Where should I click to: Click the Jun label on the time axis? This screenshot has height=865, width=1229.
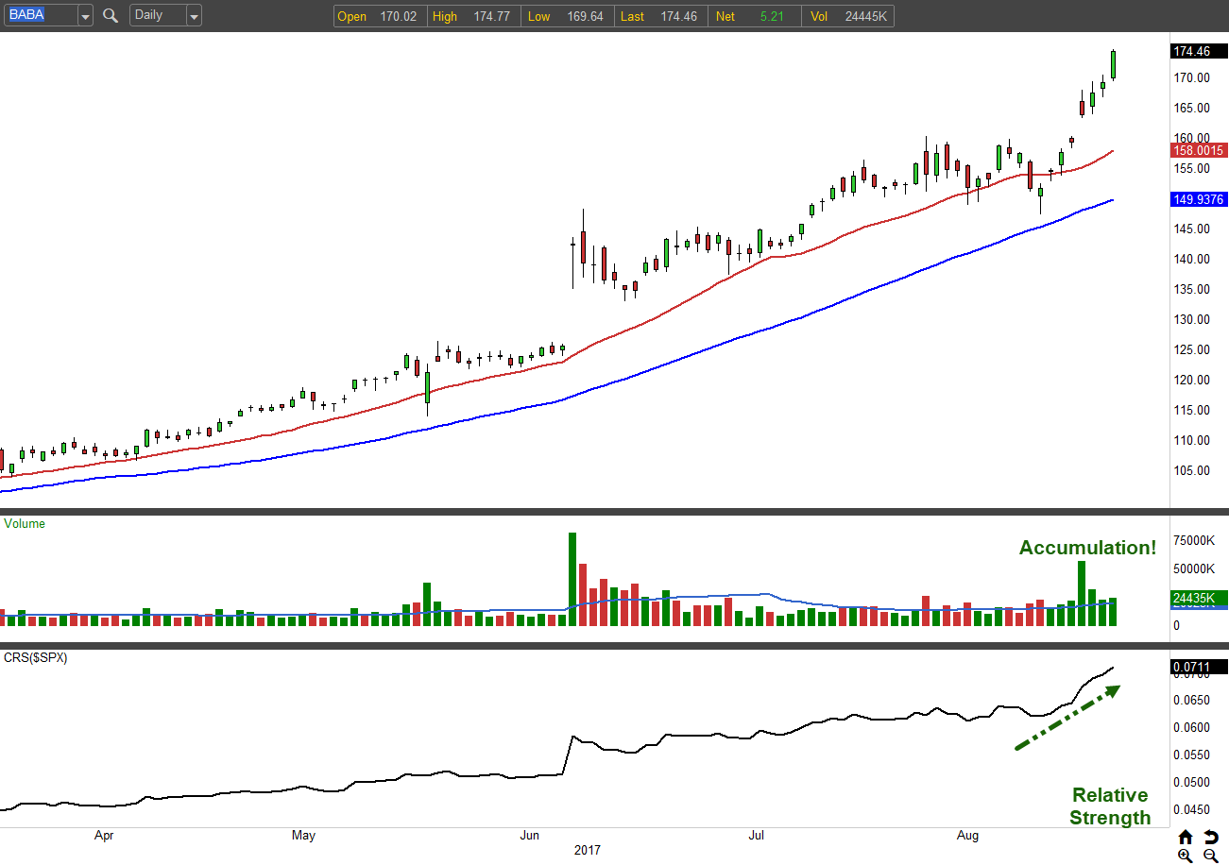click(530, 836)
